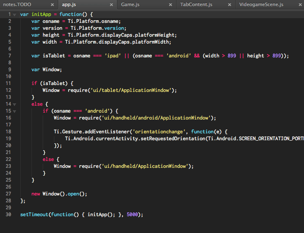Collapse the android if-block fold on line 15
Image resolution: width=304 pixels, height=233 pixels.
coord(14,111)
